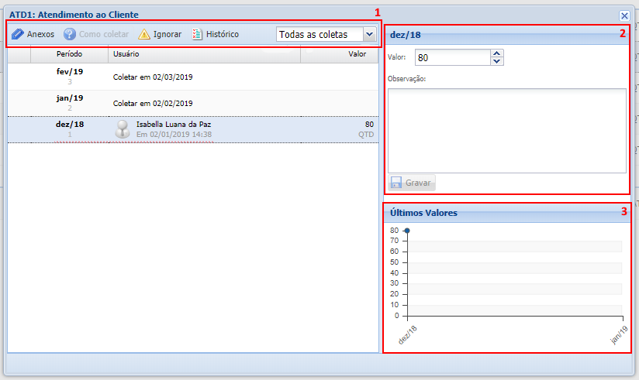Sort by the Período column header

[69, 53]
